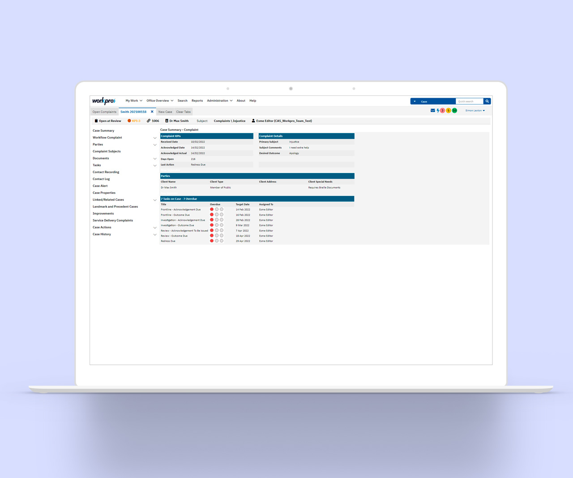Click the yellow badge showing 5 items

(449, 110)
